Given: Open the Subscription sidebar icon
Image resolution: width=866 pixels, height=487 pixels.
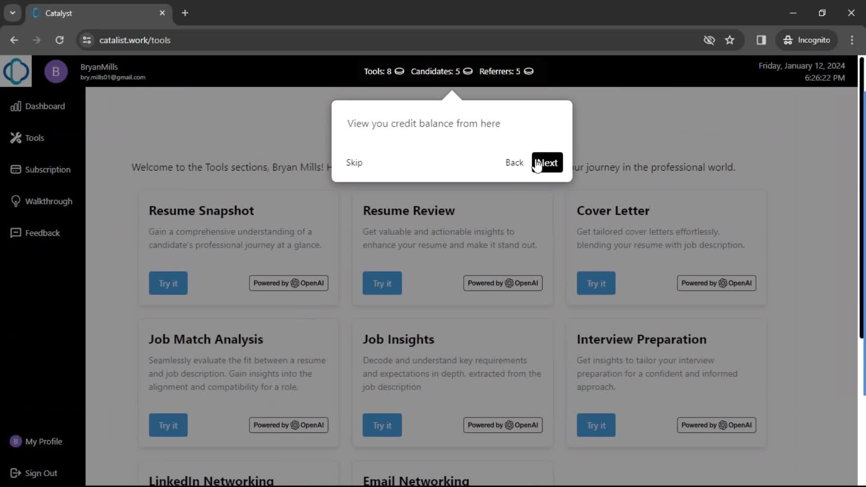Looking at the screenshot, I should click(x=15, y=169).
